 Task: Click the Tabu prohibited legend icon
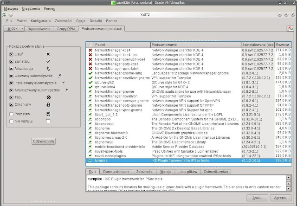[x=48, y=97]
